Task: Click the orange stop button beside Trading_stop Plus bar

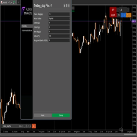Action: pyautogui.click(x=34, y=126)
